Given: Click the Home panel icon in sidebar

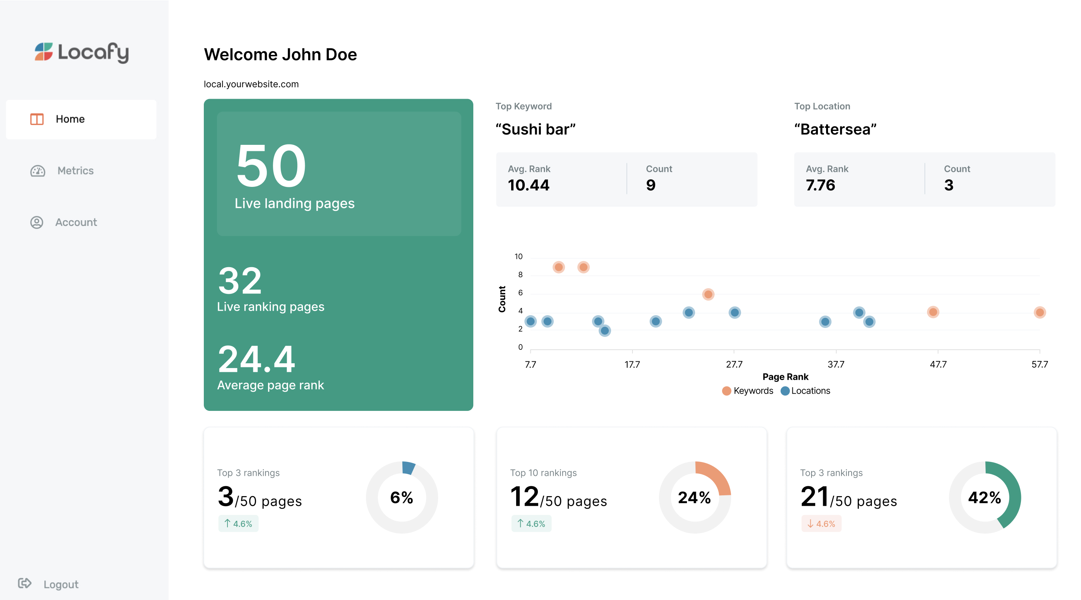Looking at the screenshot, I should tap(37, 119).
